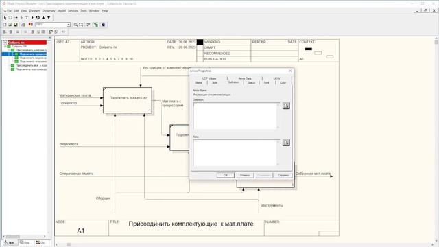The image size is (439, 247).
Task: Toggle the Model Explorer tree icon
Action: [x=96, y=25]
